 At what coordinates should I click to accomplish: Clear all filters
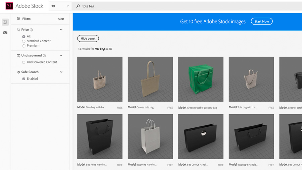pyautogui.click(x=61, y=19)
